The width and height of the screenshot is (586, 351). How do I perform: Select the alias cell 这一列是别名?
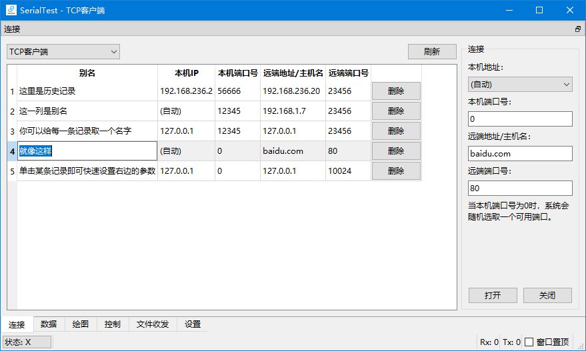point(87,111)
